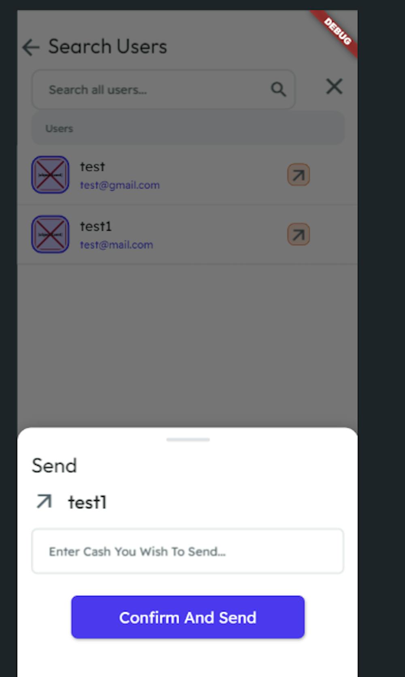
Task: Click the arrow icon beside test1 in sheet
Action: tap(44, 501)
